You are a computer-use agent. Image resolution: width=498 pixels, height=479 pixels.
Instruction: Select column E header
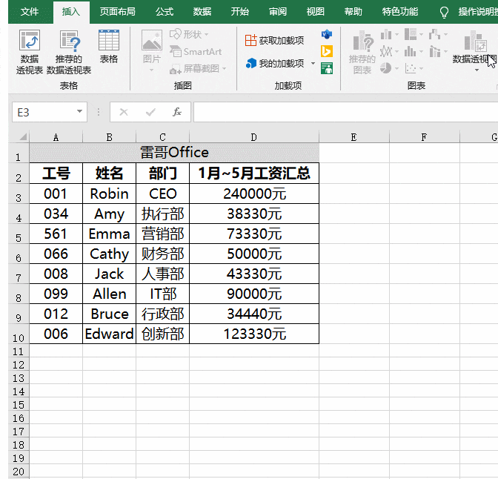coord(354,137)
